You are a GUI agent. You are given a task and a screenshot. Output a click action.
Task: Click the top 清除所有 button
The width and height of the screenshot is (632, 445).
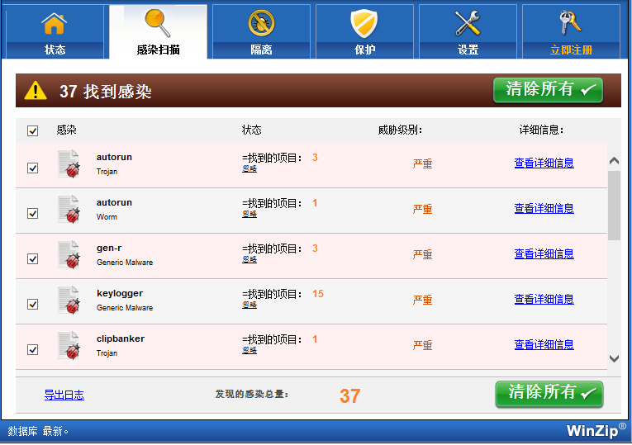(x=549, y=90)
